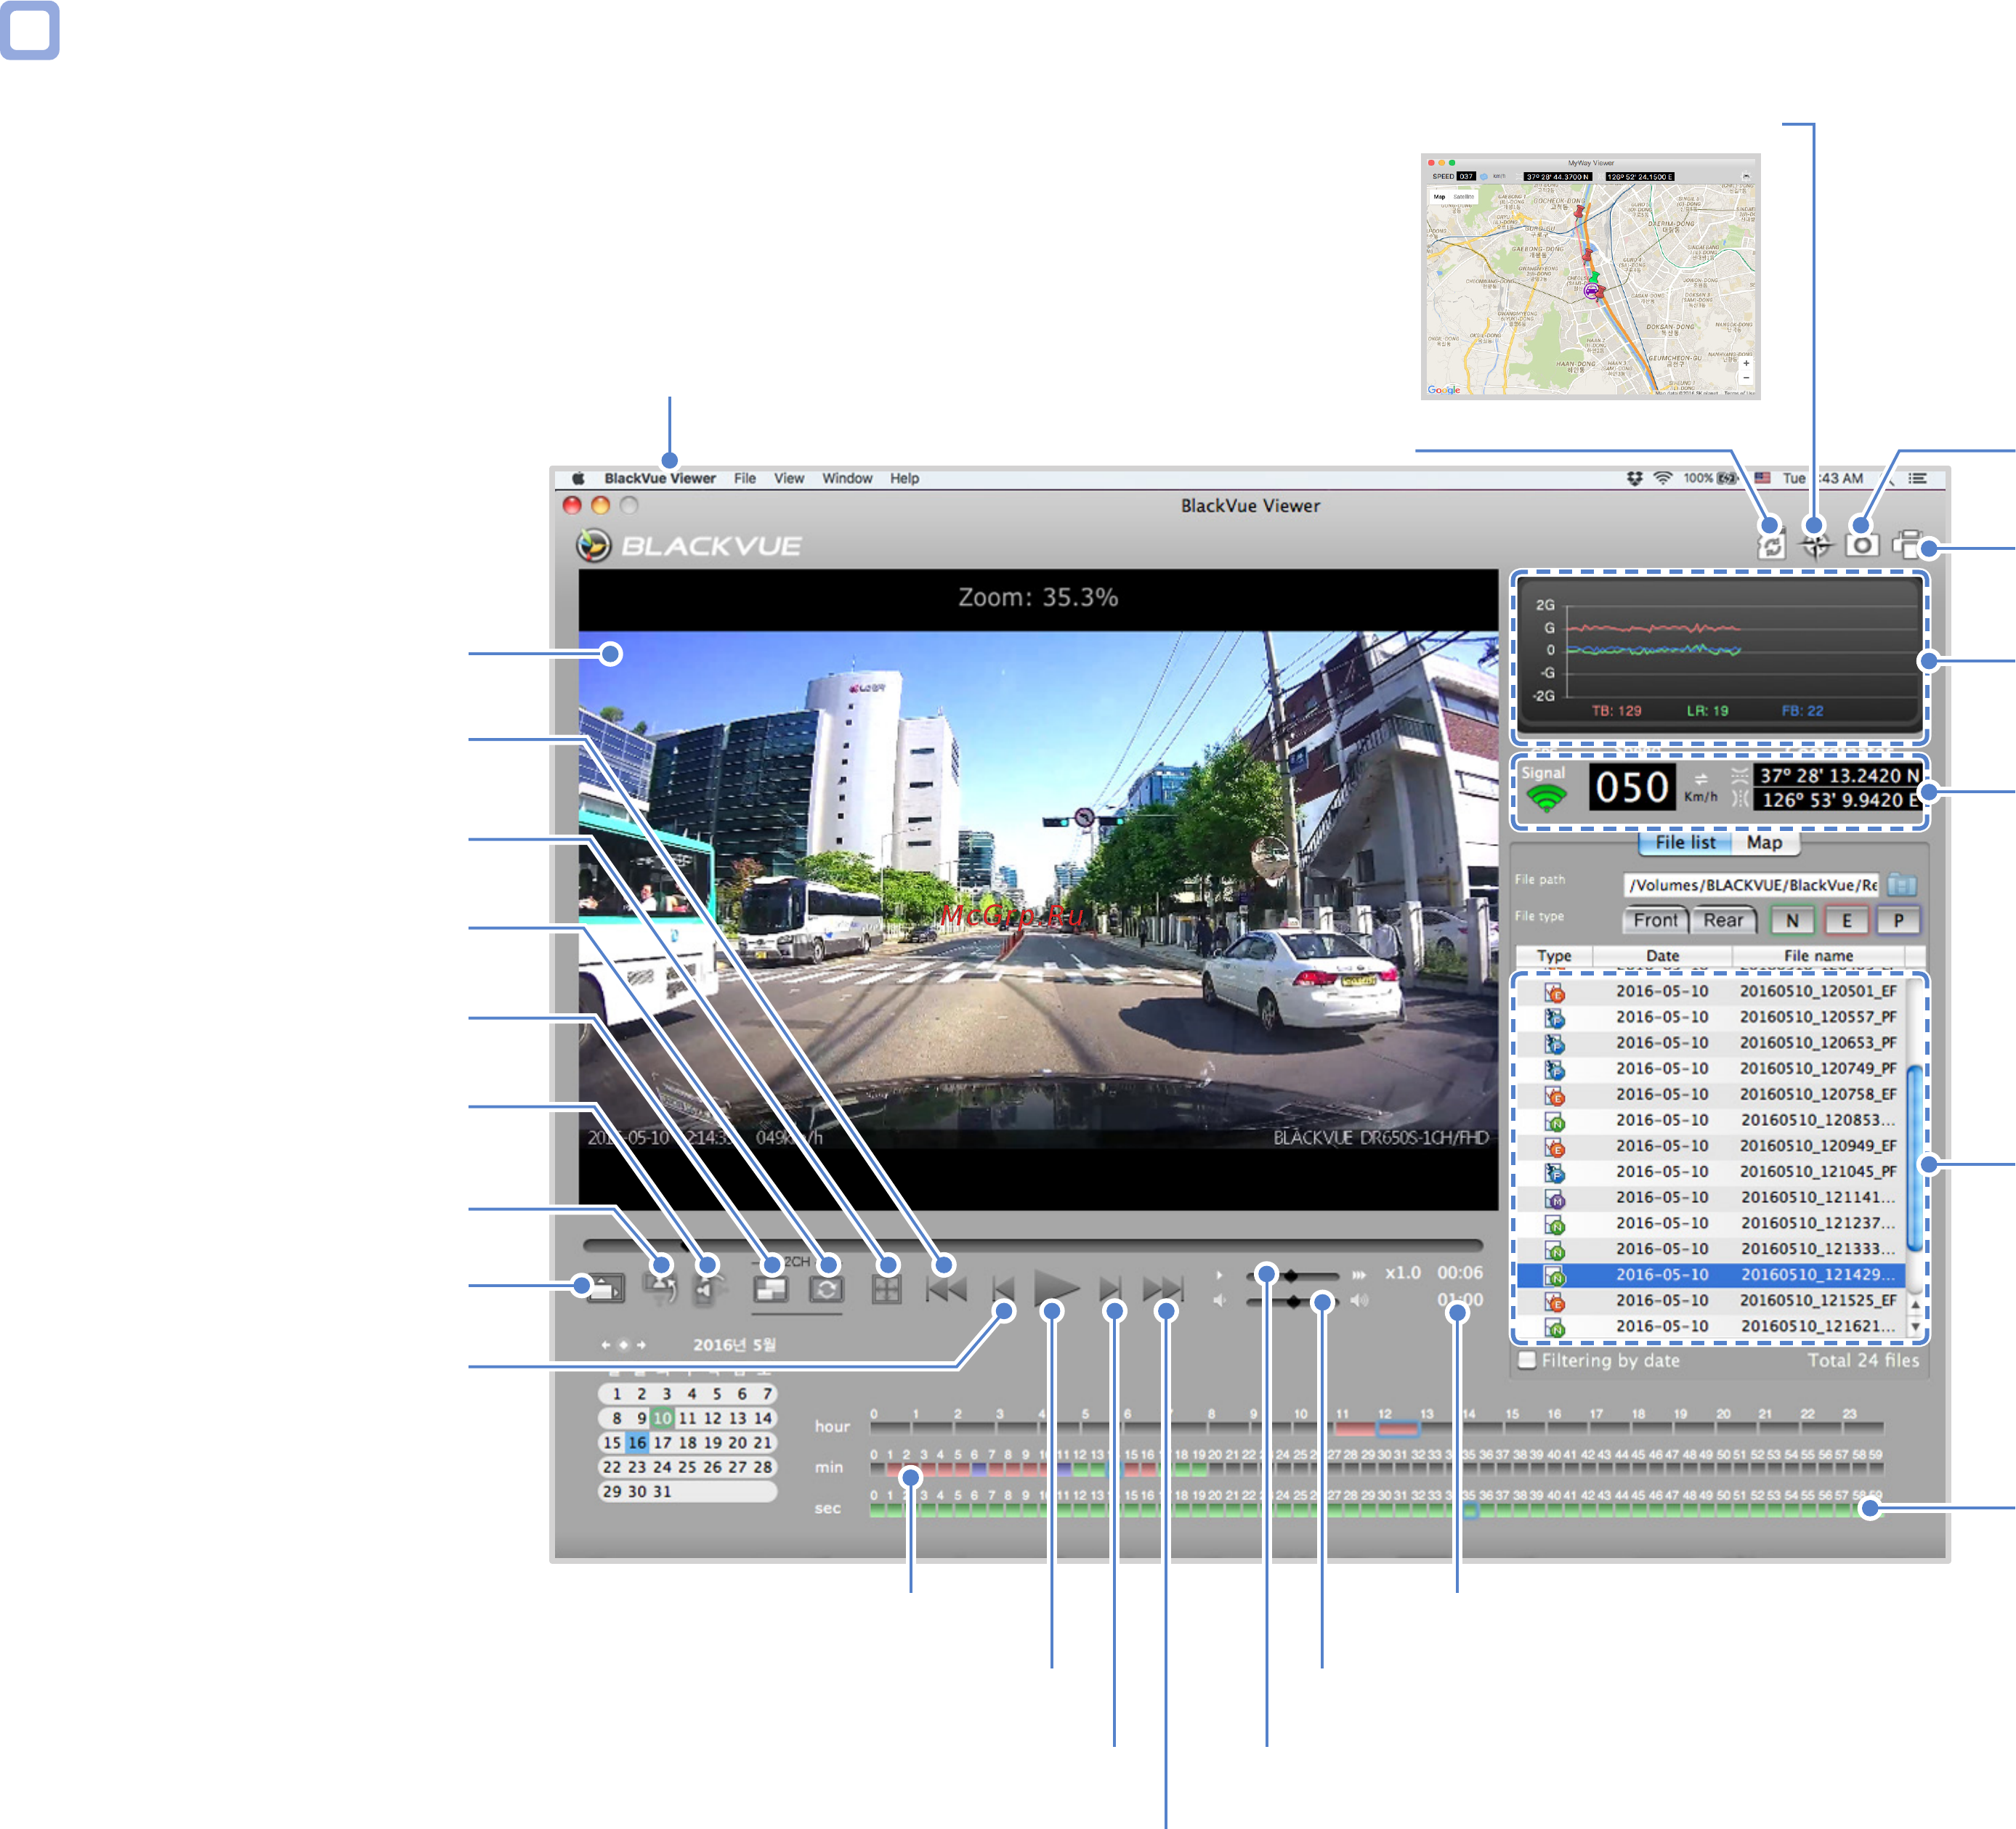2016x1829 pixels.
Task: Sort the list by Type column header
Action: (x=1553, y=956)
